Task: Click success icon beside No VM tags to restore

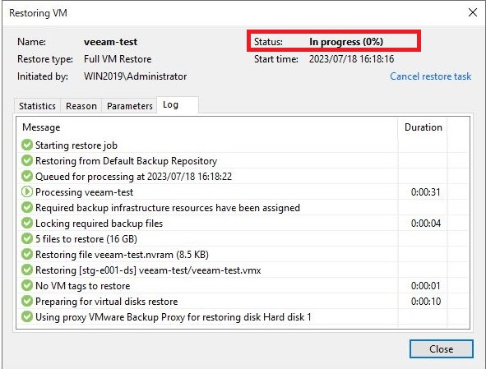Action: [x=27, y=285]
